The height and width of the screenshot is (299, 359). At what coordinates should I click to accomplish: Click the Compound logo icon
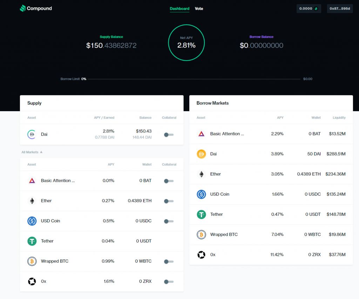pos(23,8)
